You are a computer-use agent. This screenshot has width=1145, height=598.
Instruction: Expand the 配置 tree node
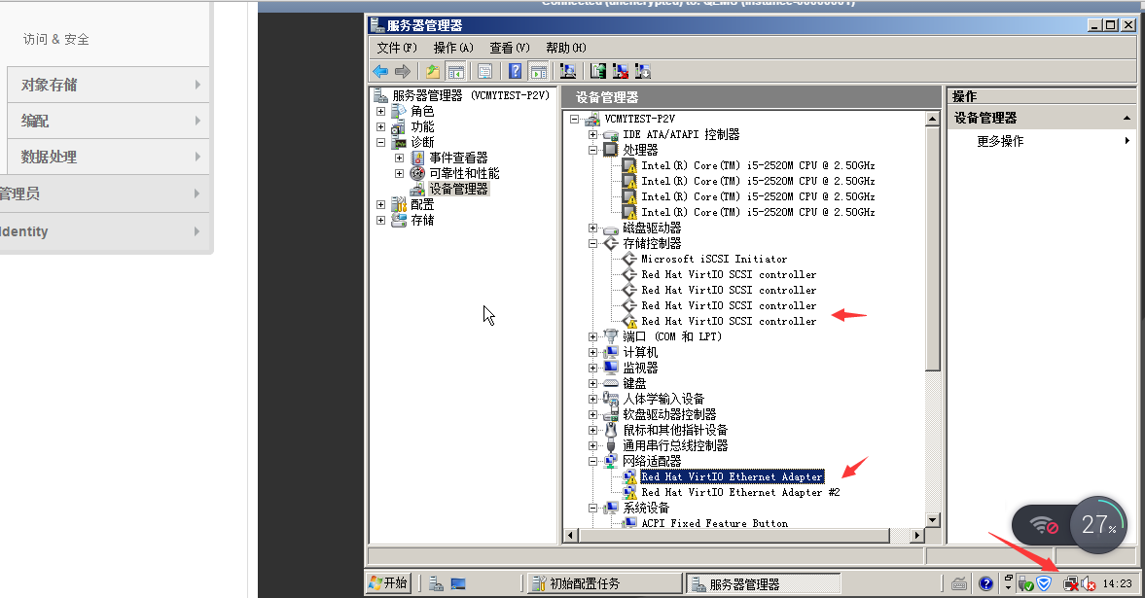pos(380,204)
